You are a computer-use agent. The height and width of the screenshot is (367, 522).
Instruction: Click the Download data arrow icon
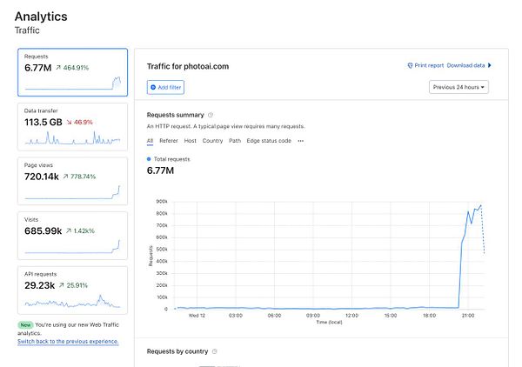click(x=490, y=65)
